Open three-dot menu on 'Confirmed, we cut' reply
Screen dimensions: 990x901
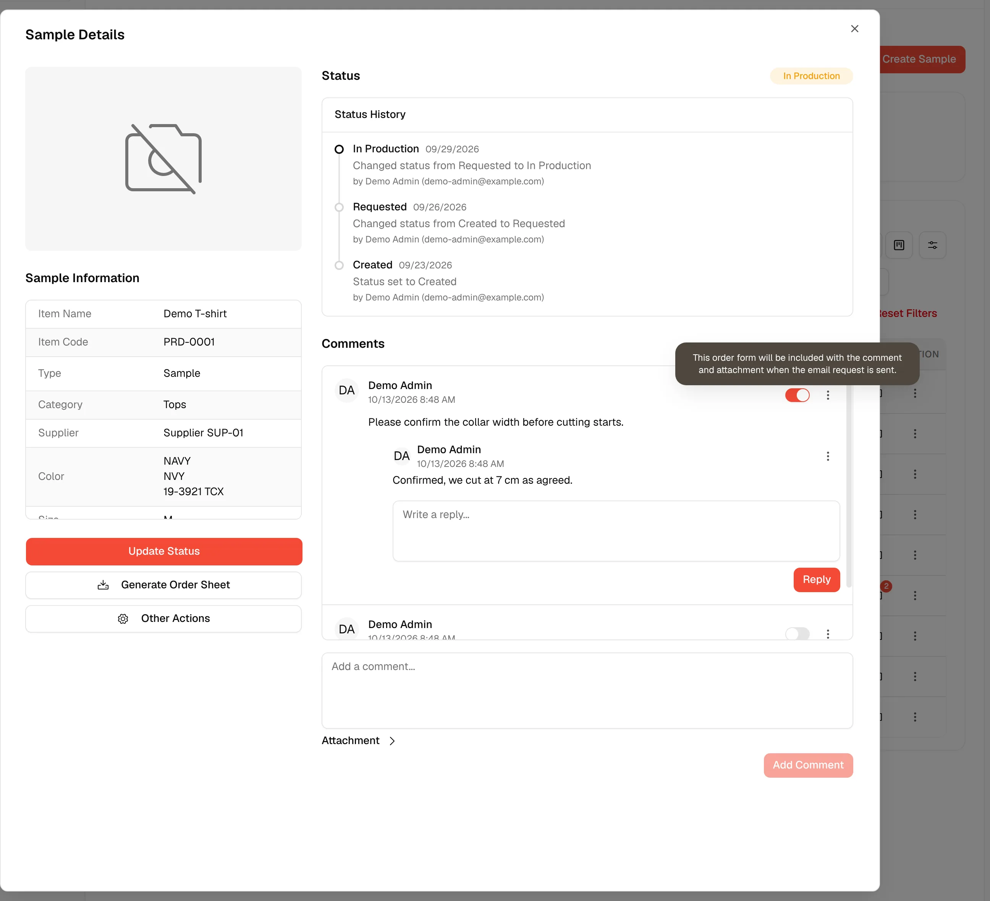[x=828, y=456]
